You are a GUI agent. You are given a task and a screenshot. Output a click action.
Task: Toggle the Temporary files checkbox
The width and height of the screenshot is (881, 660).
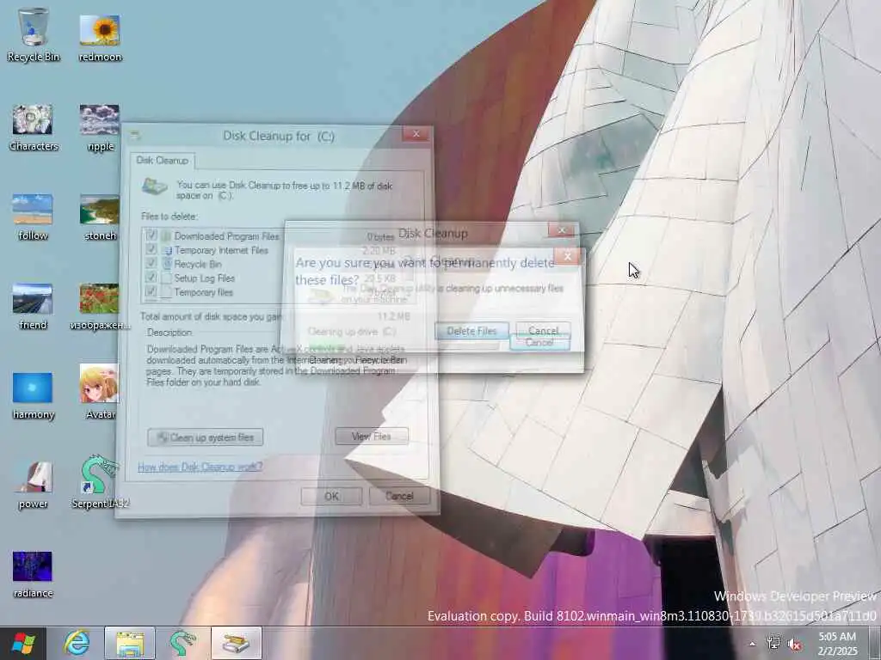point(151,290)
